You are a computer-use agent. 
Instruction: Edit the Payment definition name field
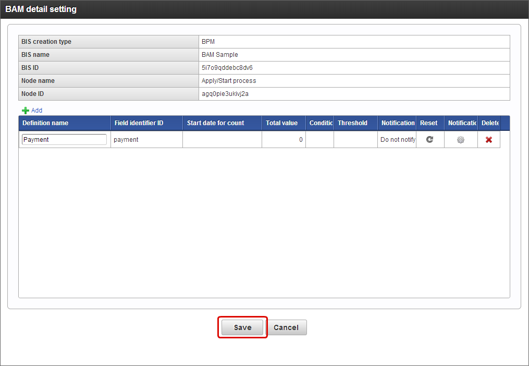coord(64,139)
